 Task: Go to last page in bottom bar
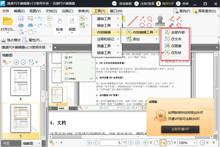click(x=137, y=143)
